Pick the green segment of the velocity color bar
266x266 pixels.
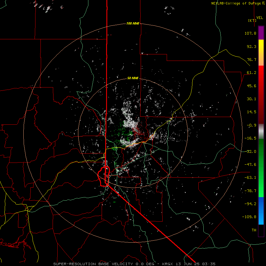(x=261, y=168)
